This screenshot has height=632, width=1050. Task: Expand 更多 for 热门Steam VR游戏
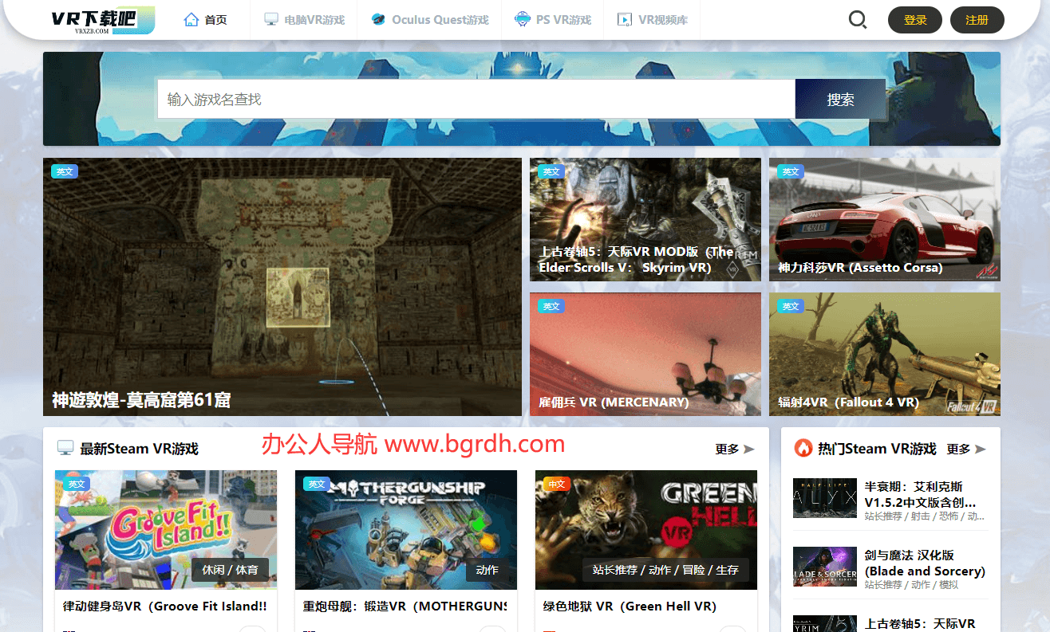click(965, 449)
